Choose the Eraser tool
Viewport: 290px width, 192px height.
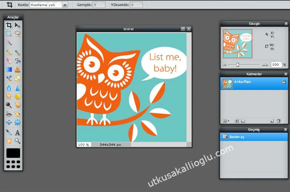[9, 61]
